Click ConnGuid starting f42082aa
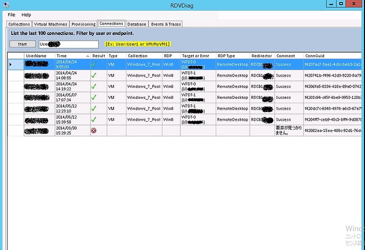This screenshot has height=250, width=365. click(333, 131)
